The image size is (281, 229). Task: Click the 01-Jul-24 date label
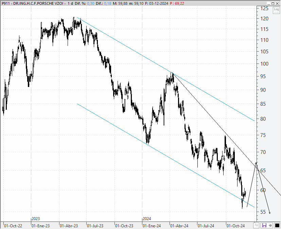(206, 226)
